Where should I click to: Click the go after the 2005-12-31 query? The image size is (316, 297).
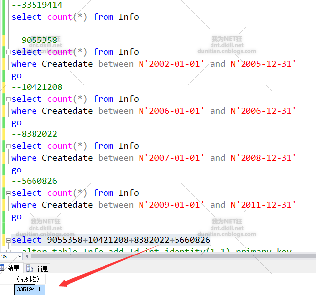click(x=17, y=76)
